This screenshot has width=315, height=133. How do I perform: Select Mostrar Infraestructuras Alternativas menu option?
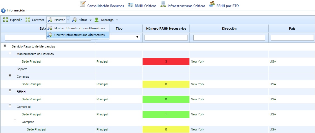click(x=80, y=28)
